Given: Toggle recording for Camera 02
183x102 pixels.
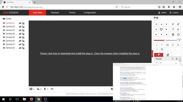Looking at the screenshot, I should 20,27.
